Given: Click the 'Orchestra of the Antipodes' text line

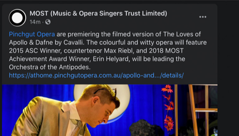Looking at the screenshot, I should (x=50, y=67).
